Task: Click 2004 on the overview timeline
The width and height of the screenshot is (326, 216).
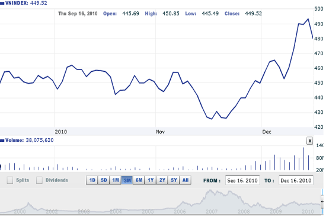Action: pyautogui.click(x=116, y=212)
